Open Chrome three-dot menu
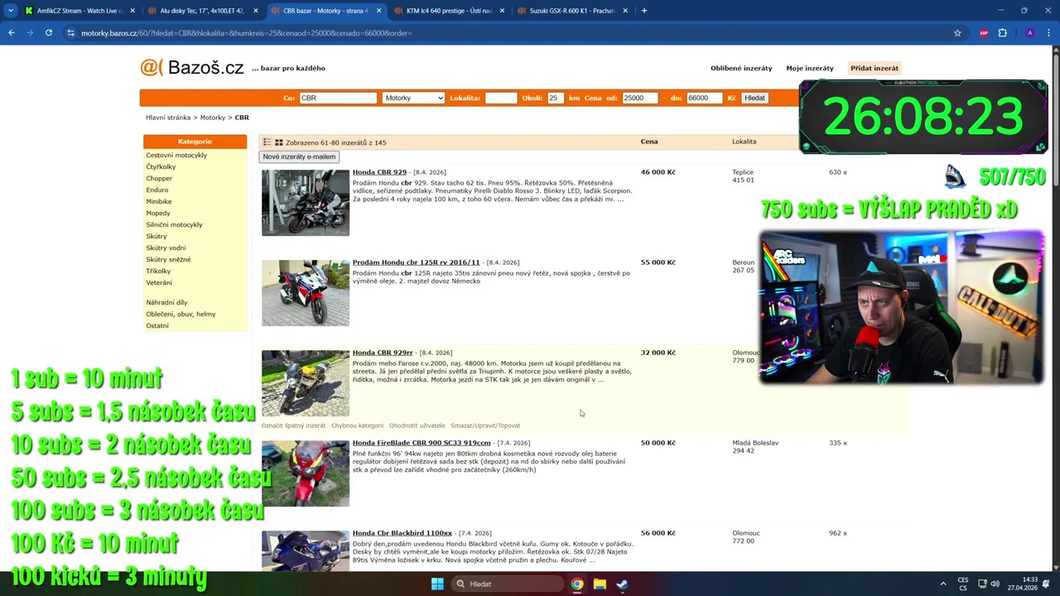1060x596 pixels. (1048, 33)
